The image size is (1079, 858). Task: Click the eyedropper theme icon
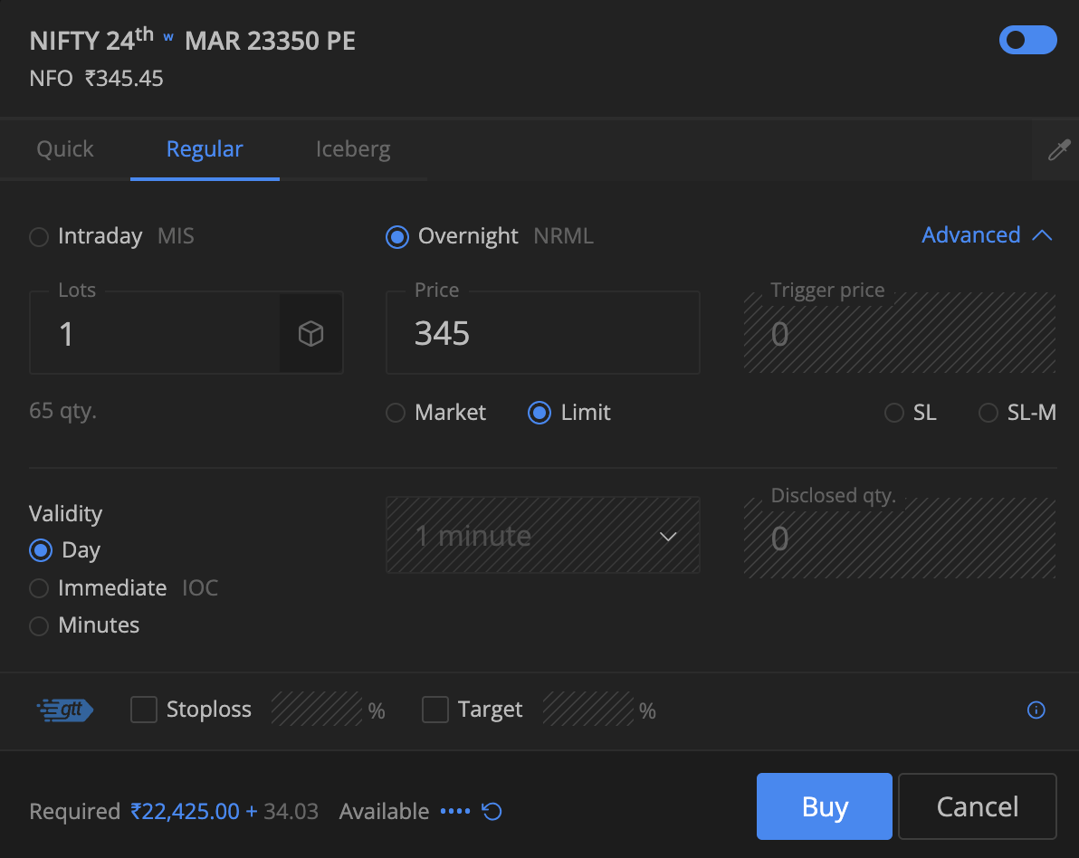(x=1058, y=150)
